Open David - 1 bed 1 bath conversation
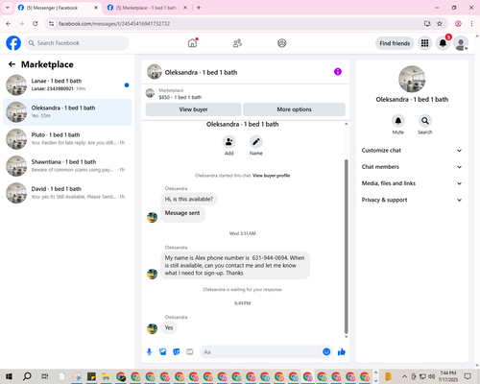This screenshot has width=480, height=384. (67, 193)
